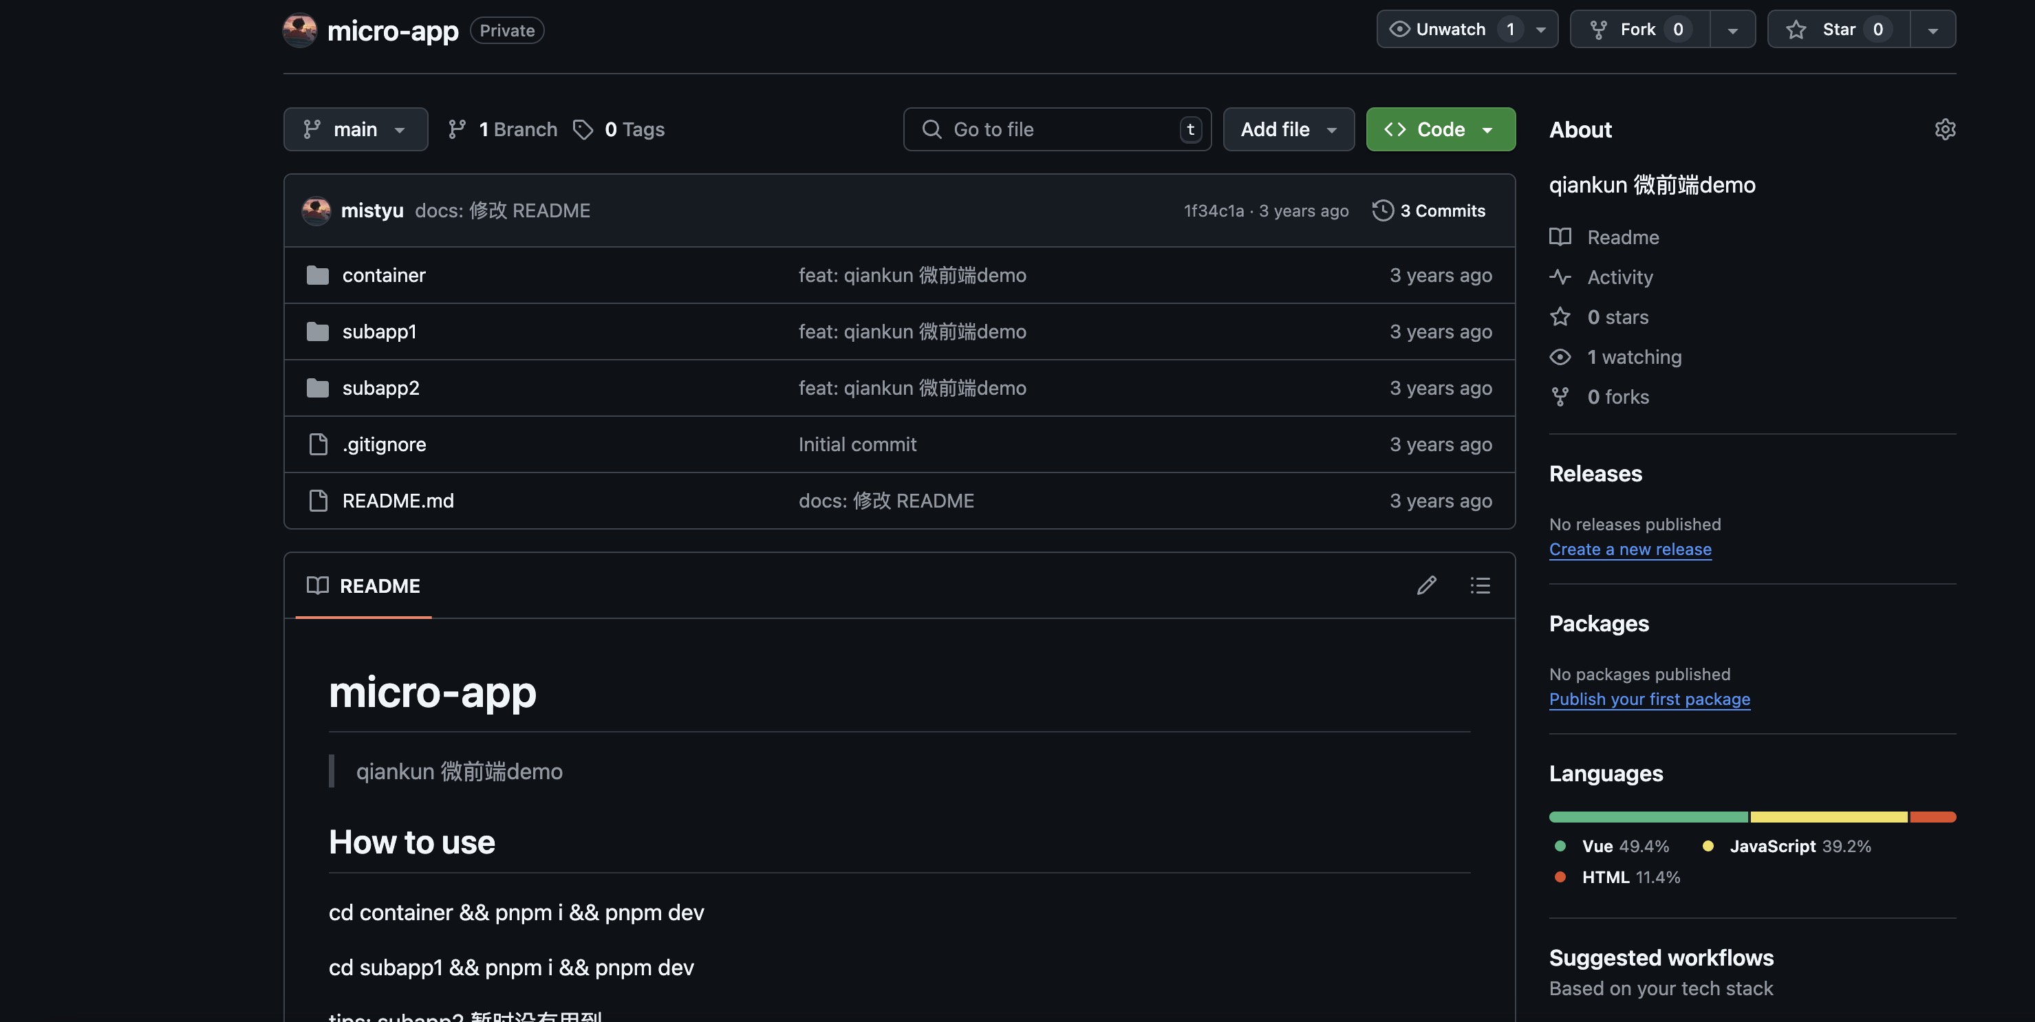2035x1022 pixels.
Task: Select the README tab
Action: coord(363,585)
